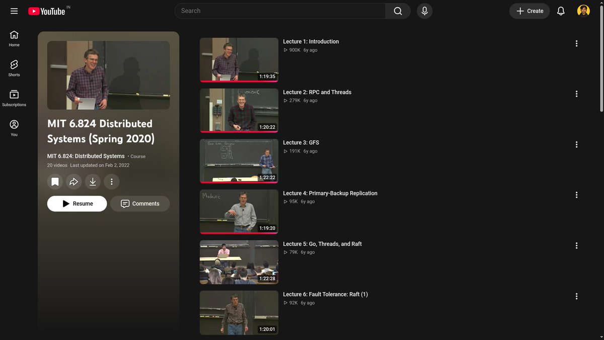Open the Lecture 2 video thumbnail

point(239,110)
